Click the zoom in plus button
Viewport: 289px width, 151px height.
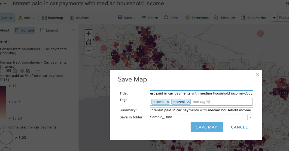pos(89,34)
